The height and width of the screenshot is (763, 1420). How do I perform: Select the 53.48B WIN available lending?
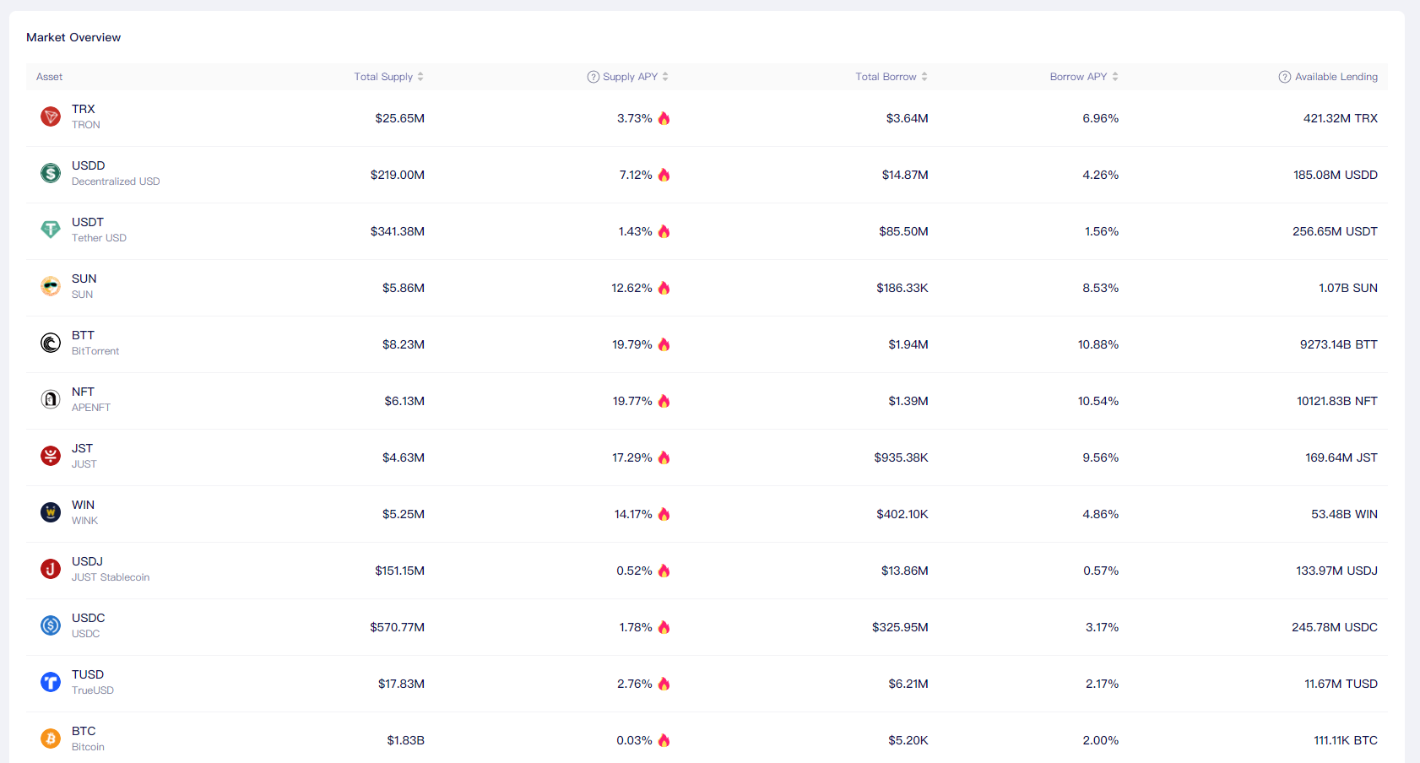1345,514
